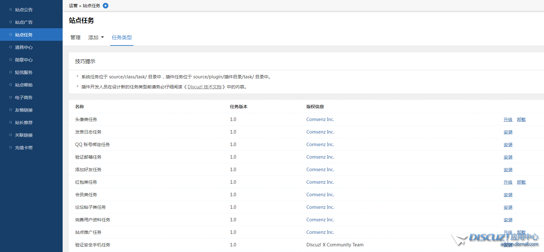Go to 站点广告 in sidebar
This screenshot has height=252, width=544.
(24, 22)
